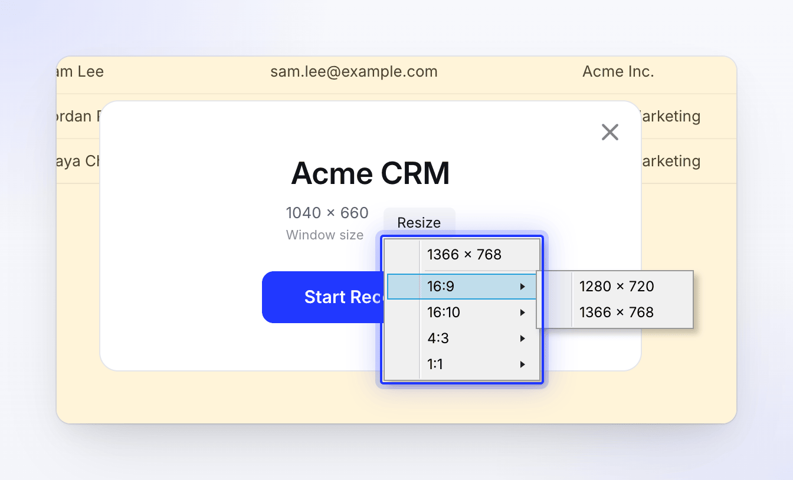Select the Sam Lee name cell
This screenshot has width=793, height=480.
80,72
